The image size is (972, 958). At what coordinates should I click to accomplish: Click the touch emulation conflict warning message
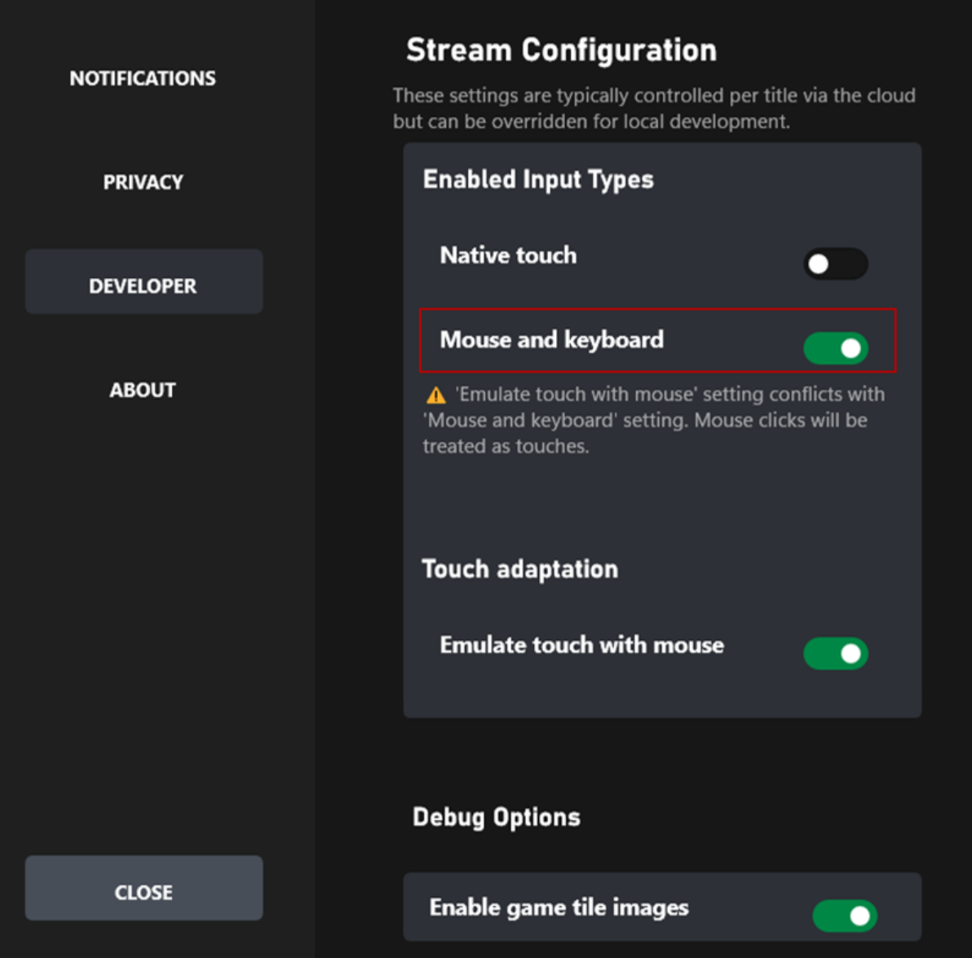(652, 420)
